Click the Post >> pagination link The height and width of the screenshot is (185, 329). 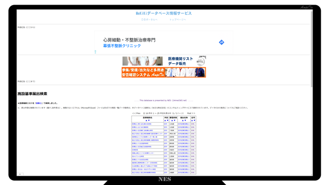[x=191, y=113]
